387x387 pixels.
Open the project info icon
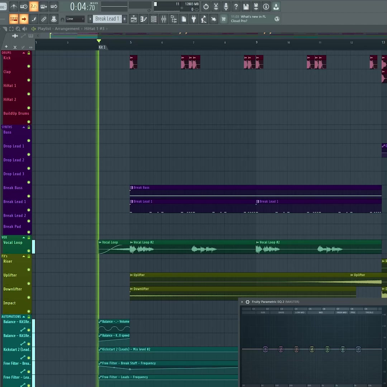(266, 7)
